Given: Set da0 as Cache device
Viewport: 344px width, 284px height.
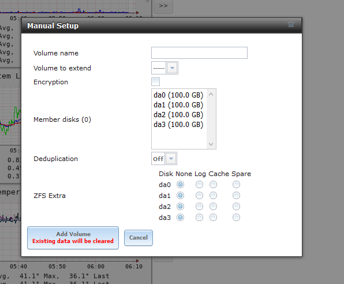Looking at the screenshot, I should [x=213, y=185].
